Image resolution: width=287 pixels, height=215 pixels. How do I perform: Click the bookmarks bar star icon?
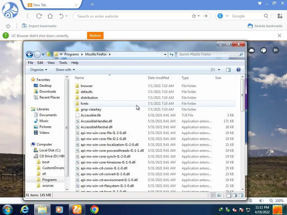[8, 26]
